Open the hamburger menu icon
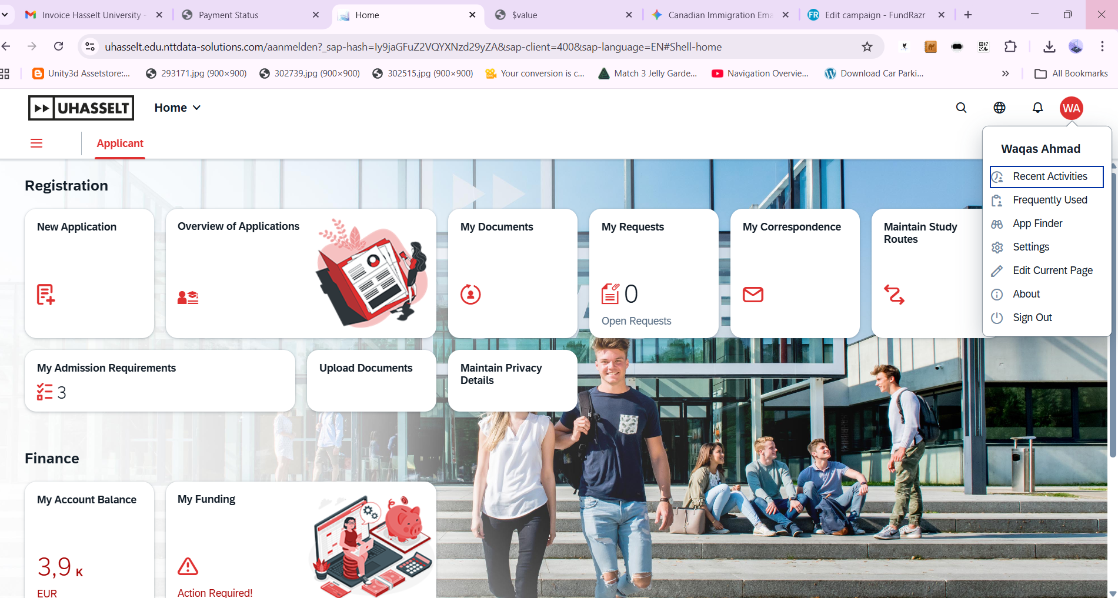The height and width of the screenshot is (598, 1118). click(36, 143)
